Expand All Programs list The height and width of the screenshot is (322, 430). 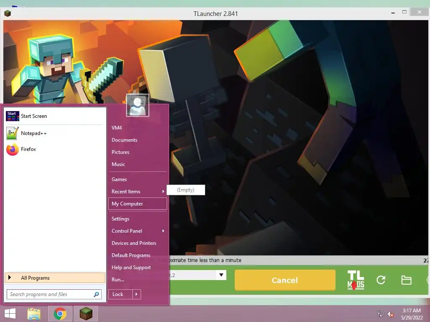(55, 278)
